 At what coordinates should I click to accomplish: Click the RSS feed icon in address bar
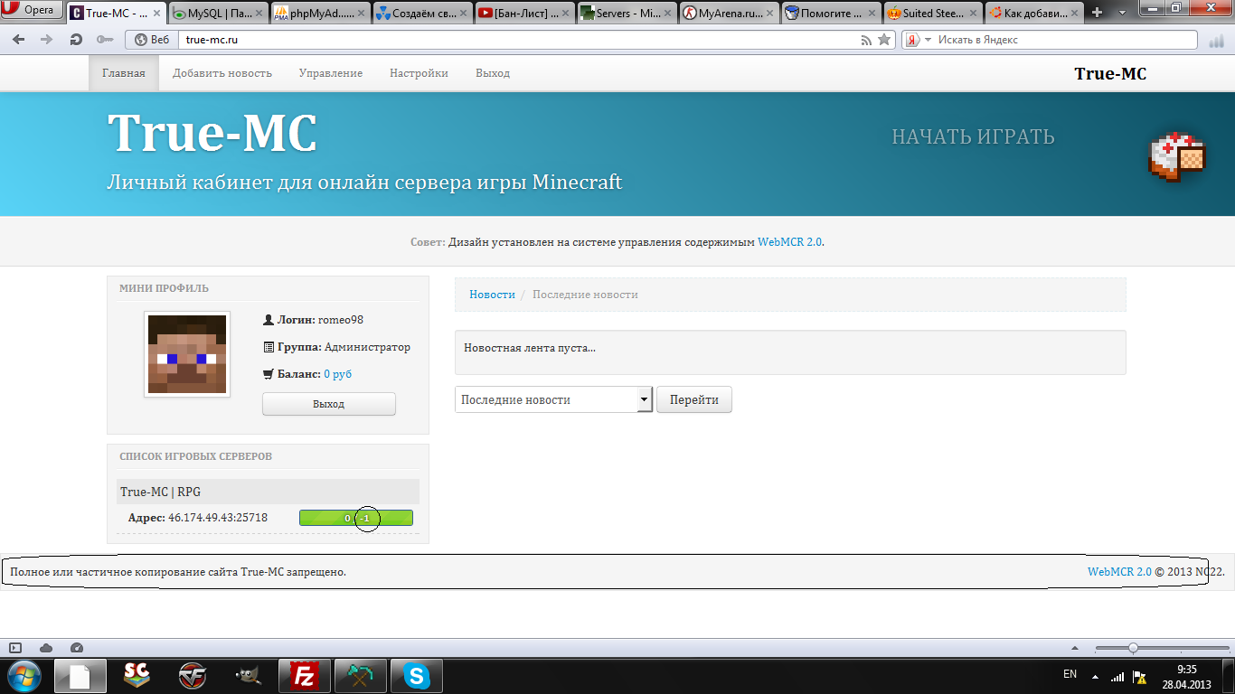click(866, 40)
